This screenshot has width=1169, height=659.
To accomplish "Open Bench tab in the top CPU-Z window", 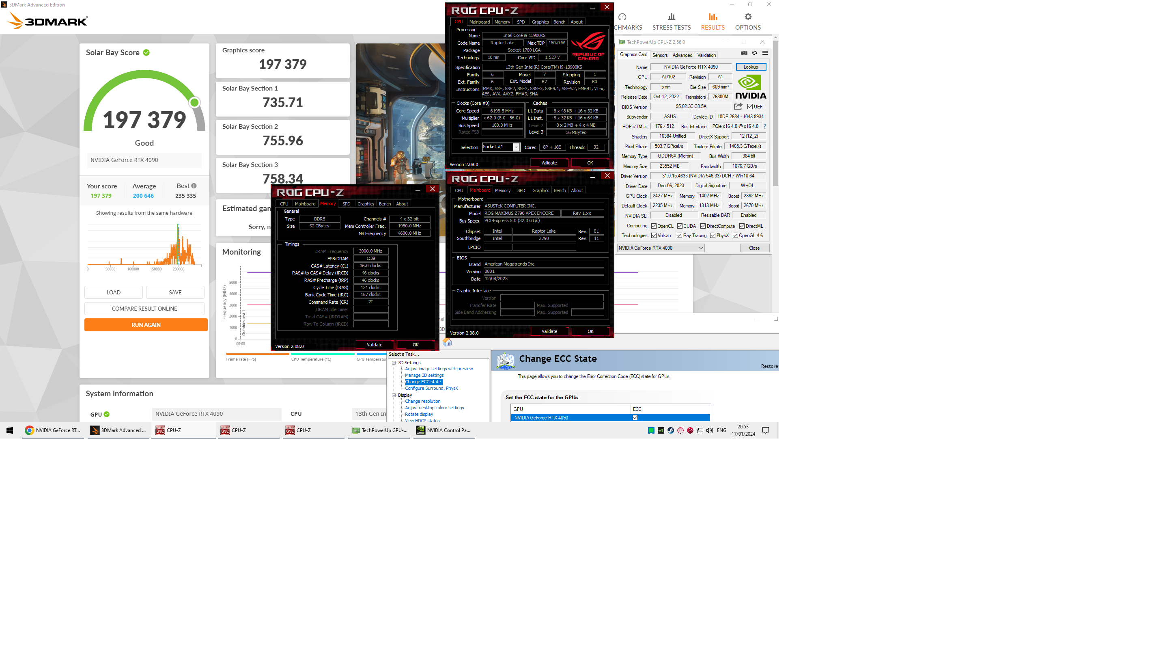I will click(x=559, y=22).
